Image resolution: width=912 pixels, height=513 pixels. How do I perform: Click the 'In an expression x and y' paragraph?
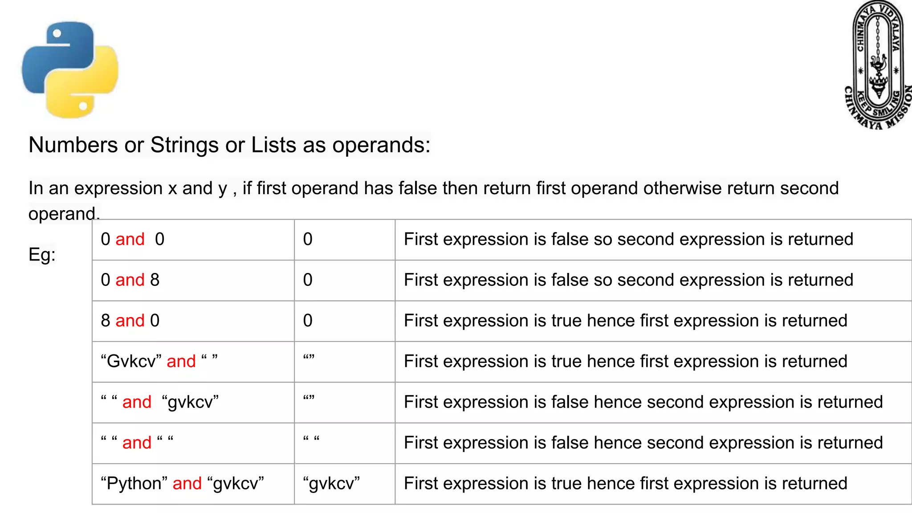click(433, 200)
